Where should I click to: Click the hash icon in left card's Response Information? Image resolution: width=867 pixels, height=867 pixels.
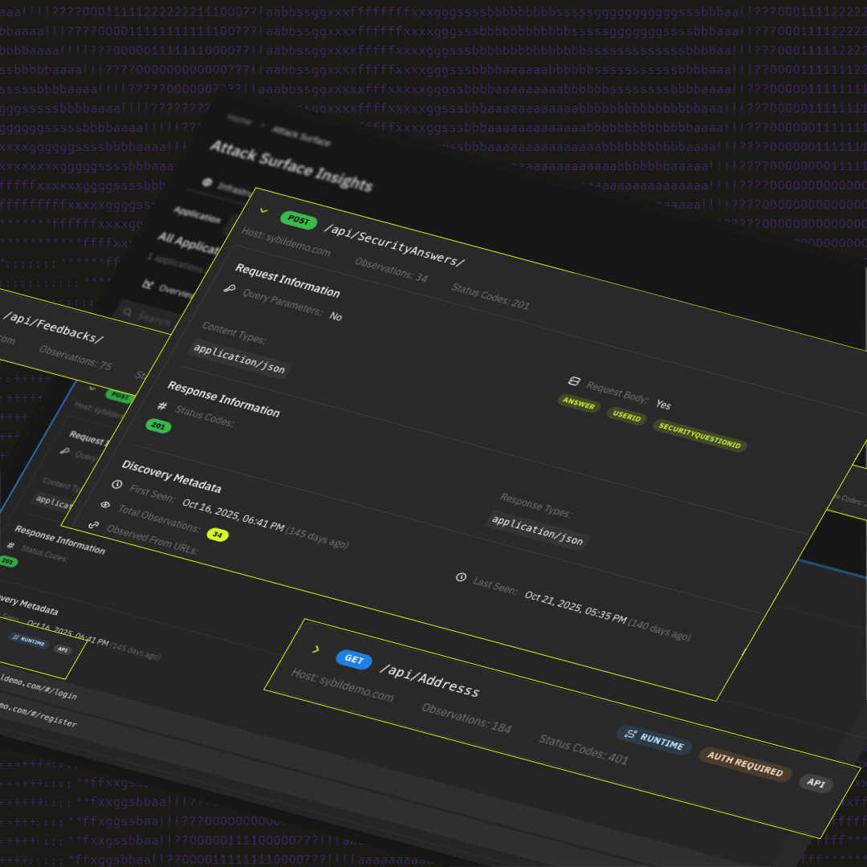click(10, 546)
